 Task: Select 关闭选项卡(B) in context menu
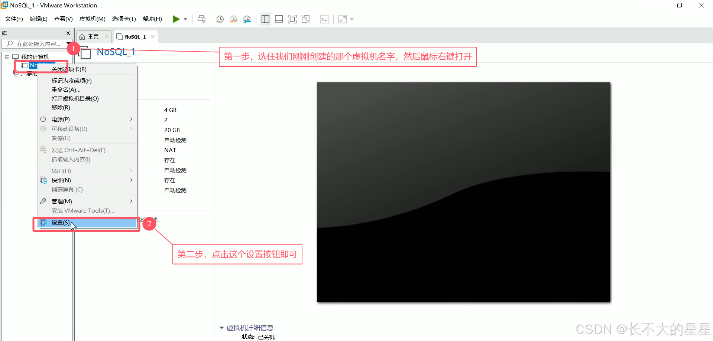[87, 69]
